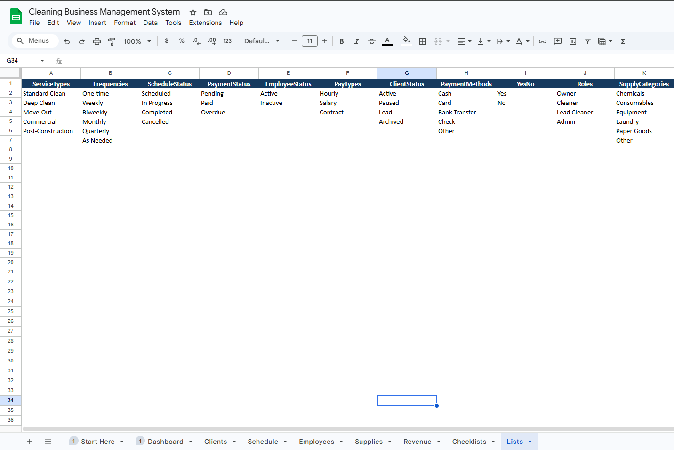Open the All Sheets list icon
Image resolution: width=674 pixels, height=450 pixels.
click(x=48, y=442)
